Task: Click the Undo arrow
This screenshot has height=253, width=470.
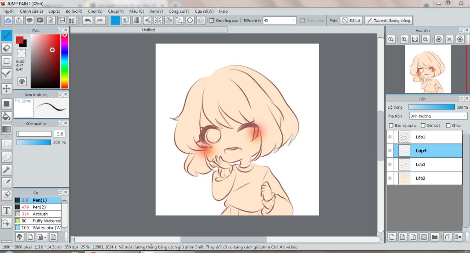Action: click(88, 20)
